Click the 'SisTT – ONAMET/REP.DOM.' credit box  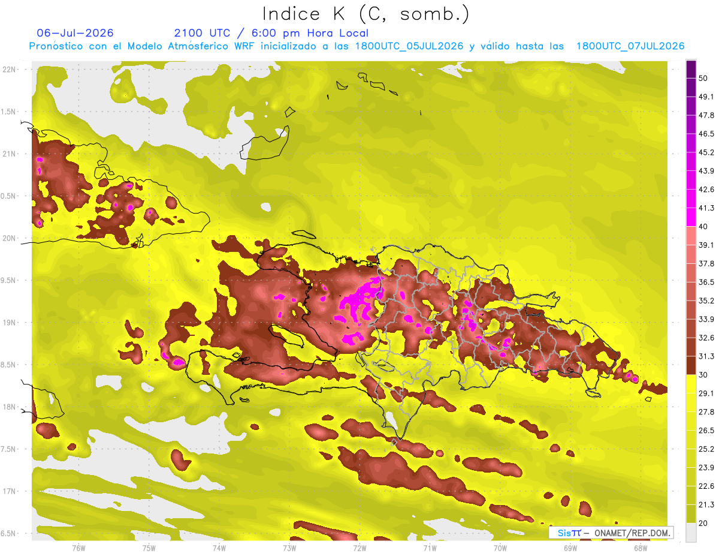[611, 533]
